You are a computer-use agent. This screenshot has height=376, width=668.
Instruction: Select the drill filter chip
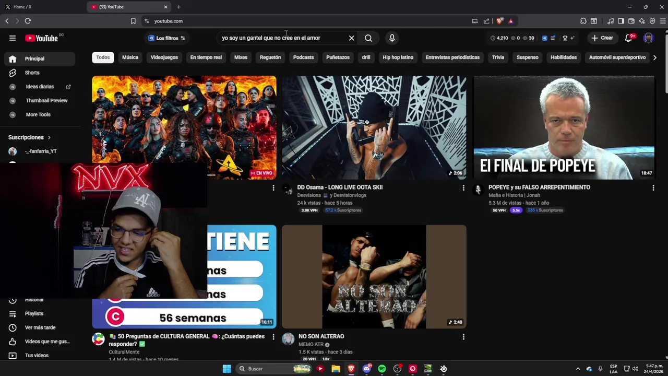(x=366, y=57)
